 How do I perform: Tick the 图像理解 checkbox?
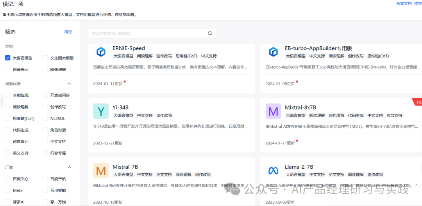click(x=45, y=69)
